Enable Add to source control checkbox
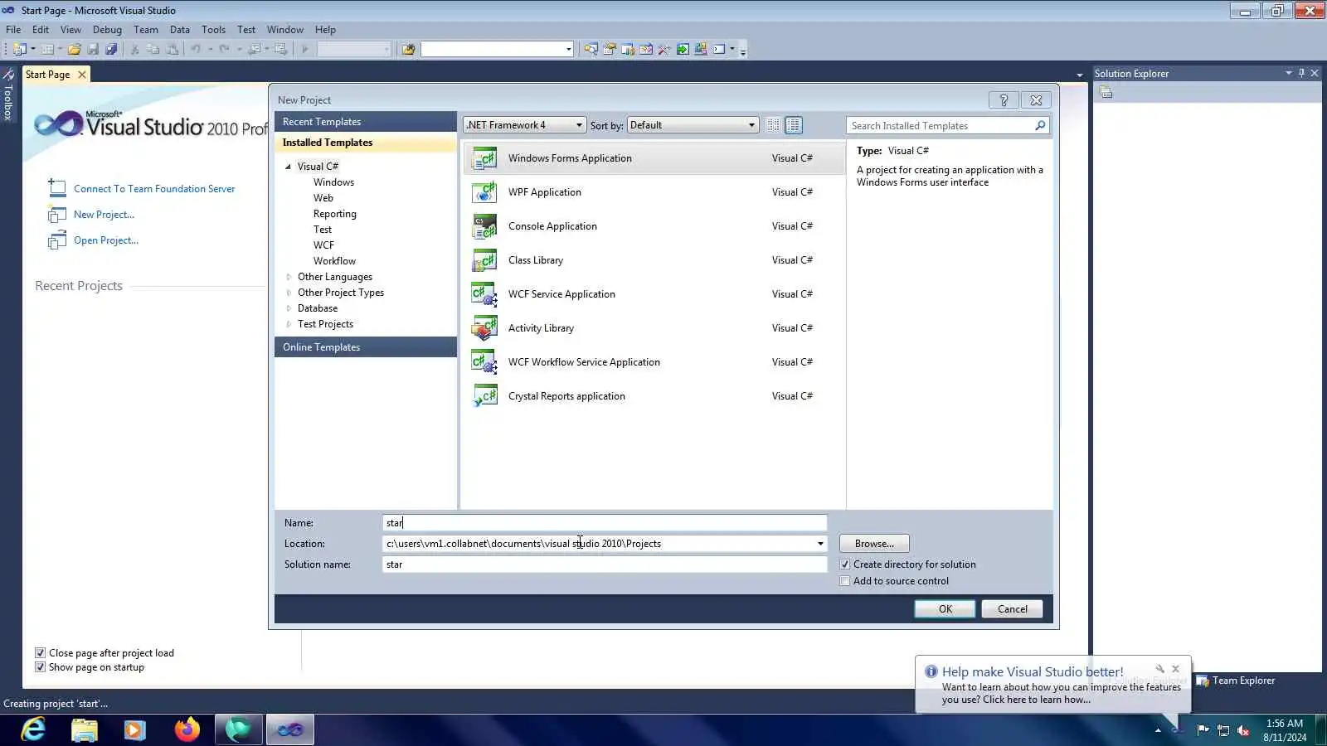 click(x=845, y=581)
